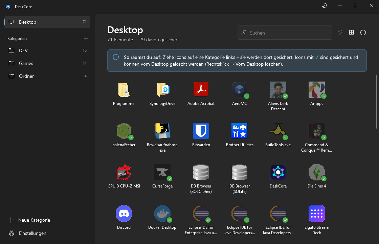Image resolution: width=379 pixels, height=244 pixels.
Task: Click the Neue Kategorie button
Action: tap(29, 220)
